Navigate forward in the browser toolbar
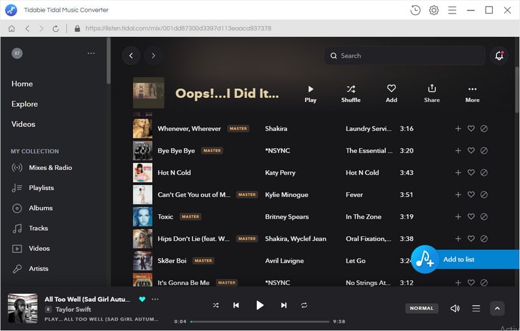Screen dimensions: 520x331 pos(41,29)
